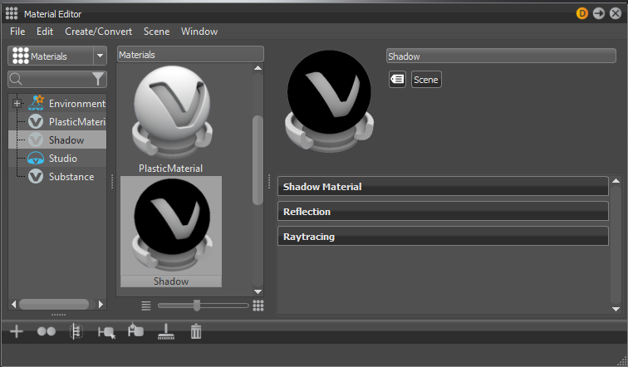Click the large Shadow material preview
628x367 pixels.
pos(329,102)
